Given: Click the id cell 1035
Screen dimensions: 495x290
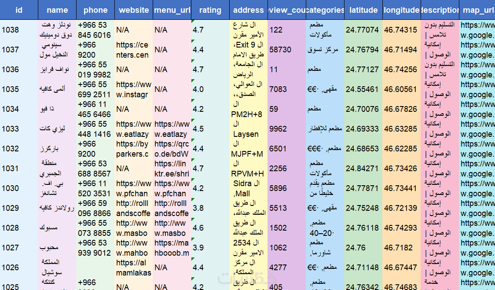Looking at the screenshot, I should [x=19, y=89].
